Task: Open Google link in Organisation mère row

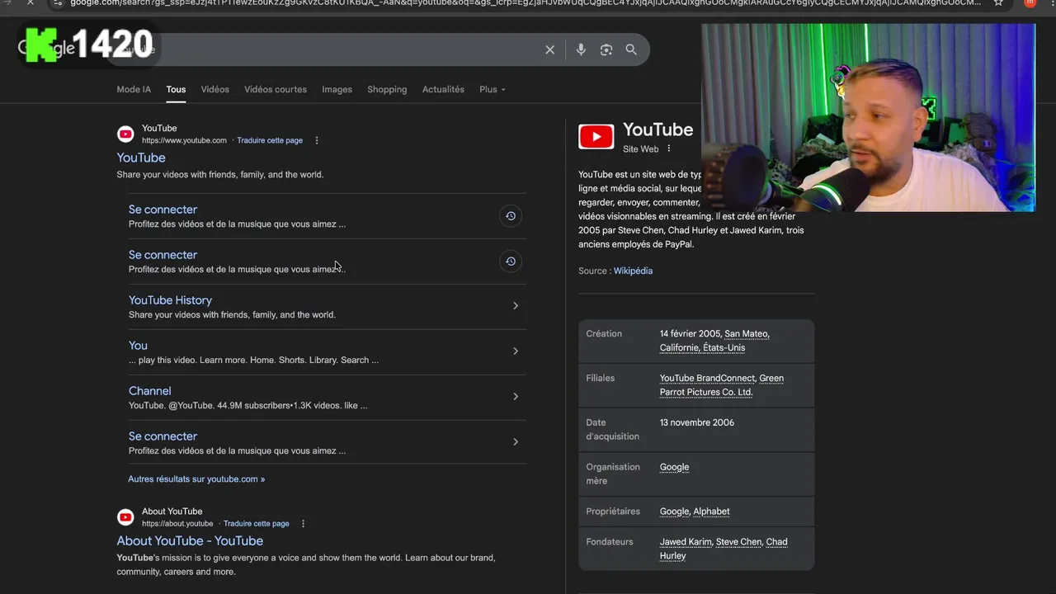Action: tap(674, 467)
